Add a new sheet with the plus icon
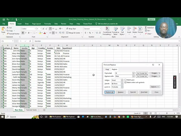This screenshot has width=181, height=136. (x=44, y=110)
